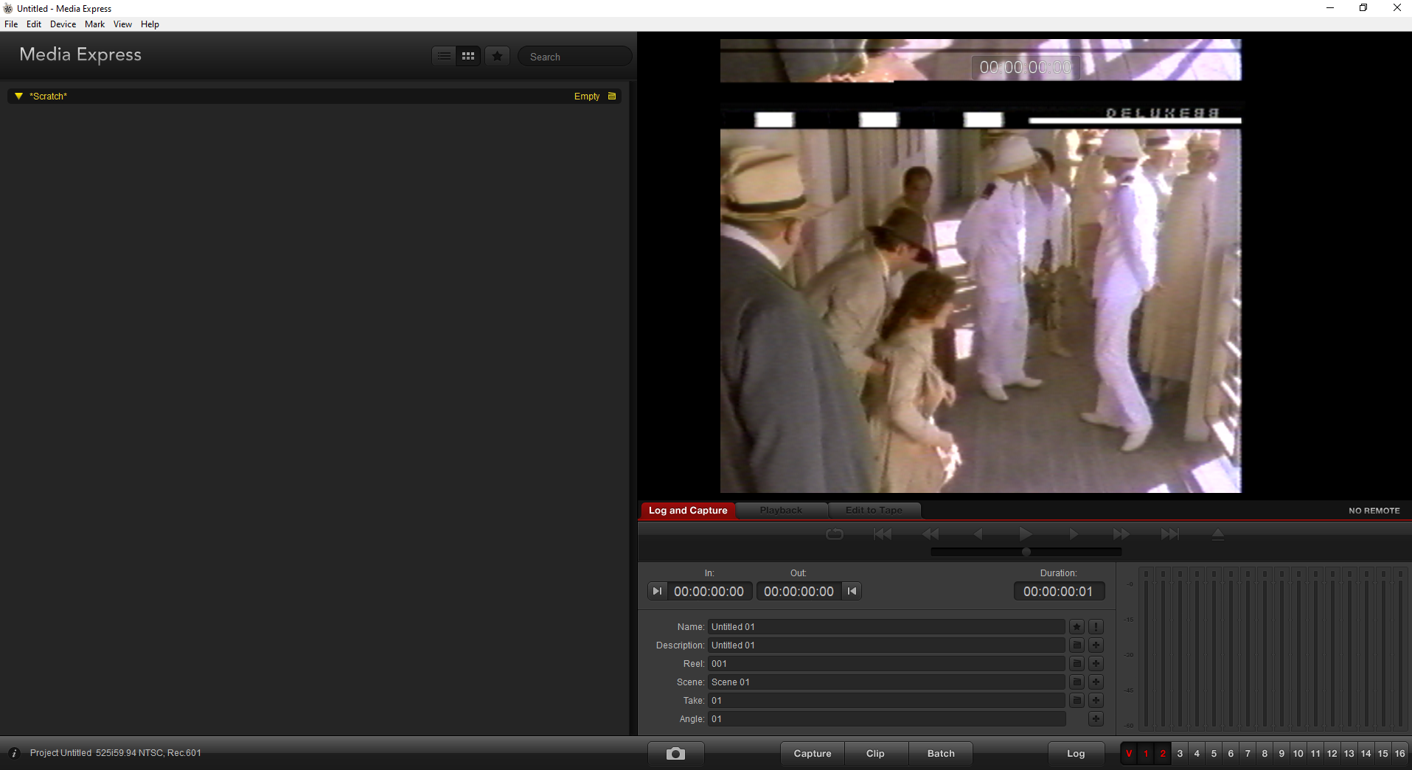Screen dimensions: 1412x770
Task: Click the shuttle slider handle
Action: point(1026,552)
